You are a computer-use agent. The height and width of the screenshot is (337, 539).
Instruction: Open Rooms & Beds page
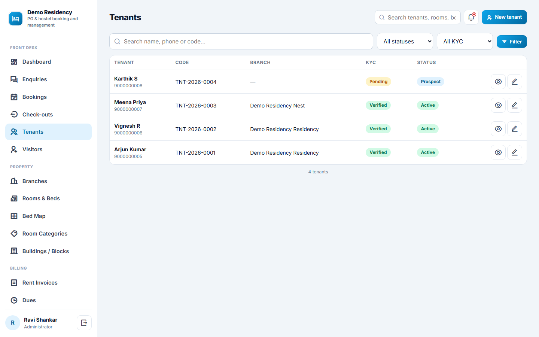point(48,198)
